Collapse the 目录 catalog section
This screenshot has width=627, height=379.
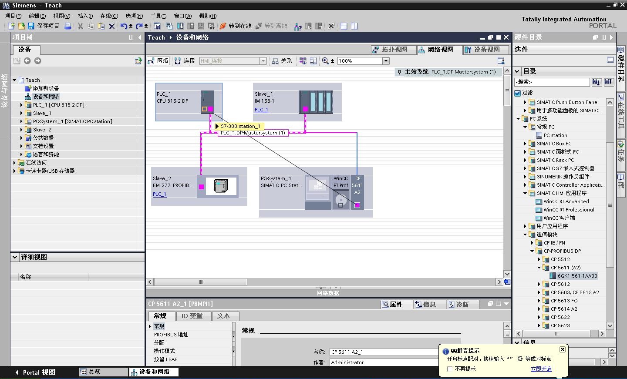point(517,71)
